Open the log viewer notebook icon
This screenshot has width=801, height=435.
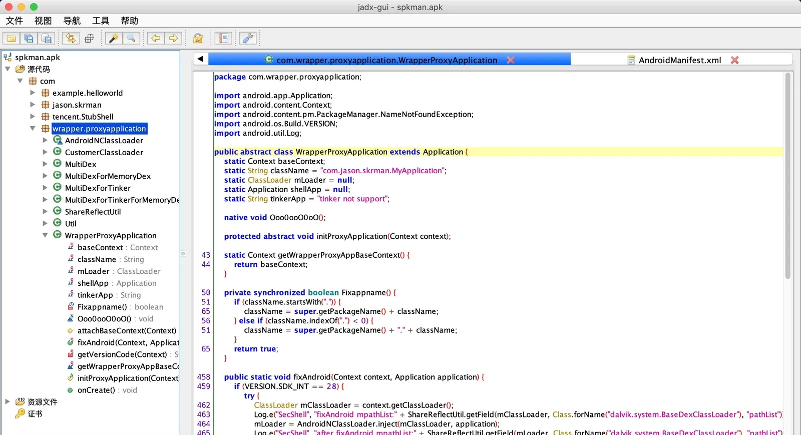(x=223, y=39)
